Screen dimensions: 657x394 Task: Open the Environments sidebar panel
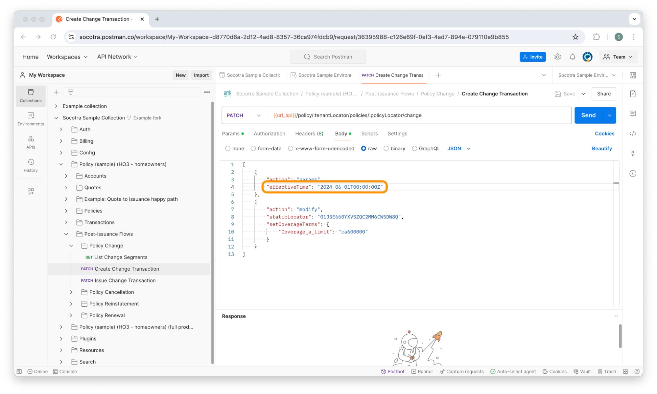[x=31, y=119]
